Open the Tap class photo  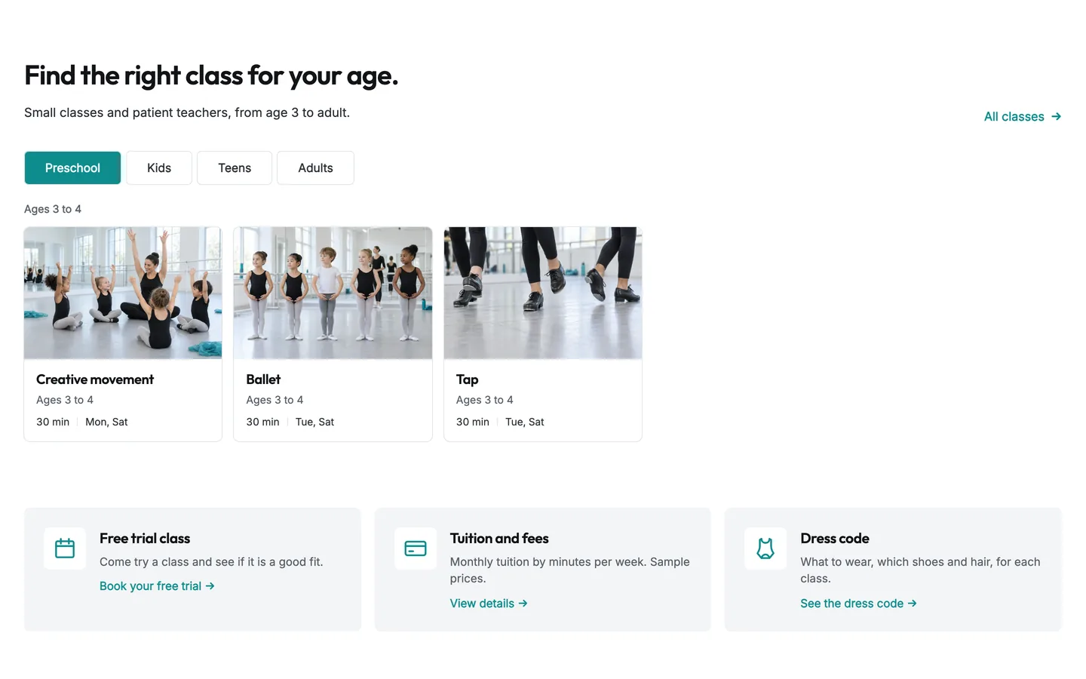pyautogui.click(x=543, y=293)
